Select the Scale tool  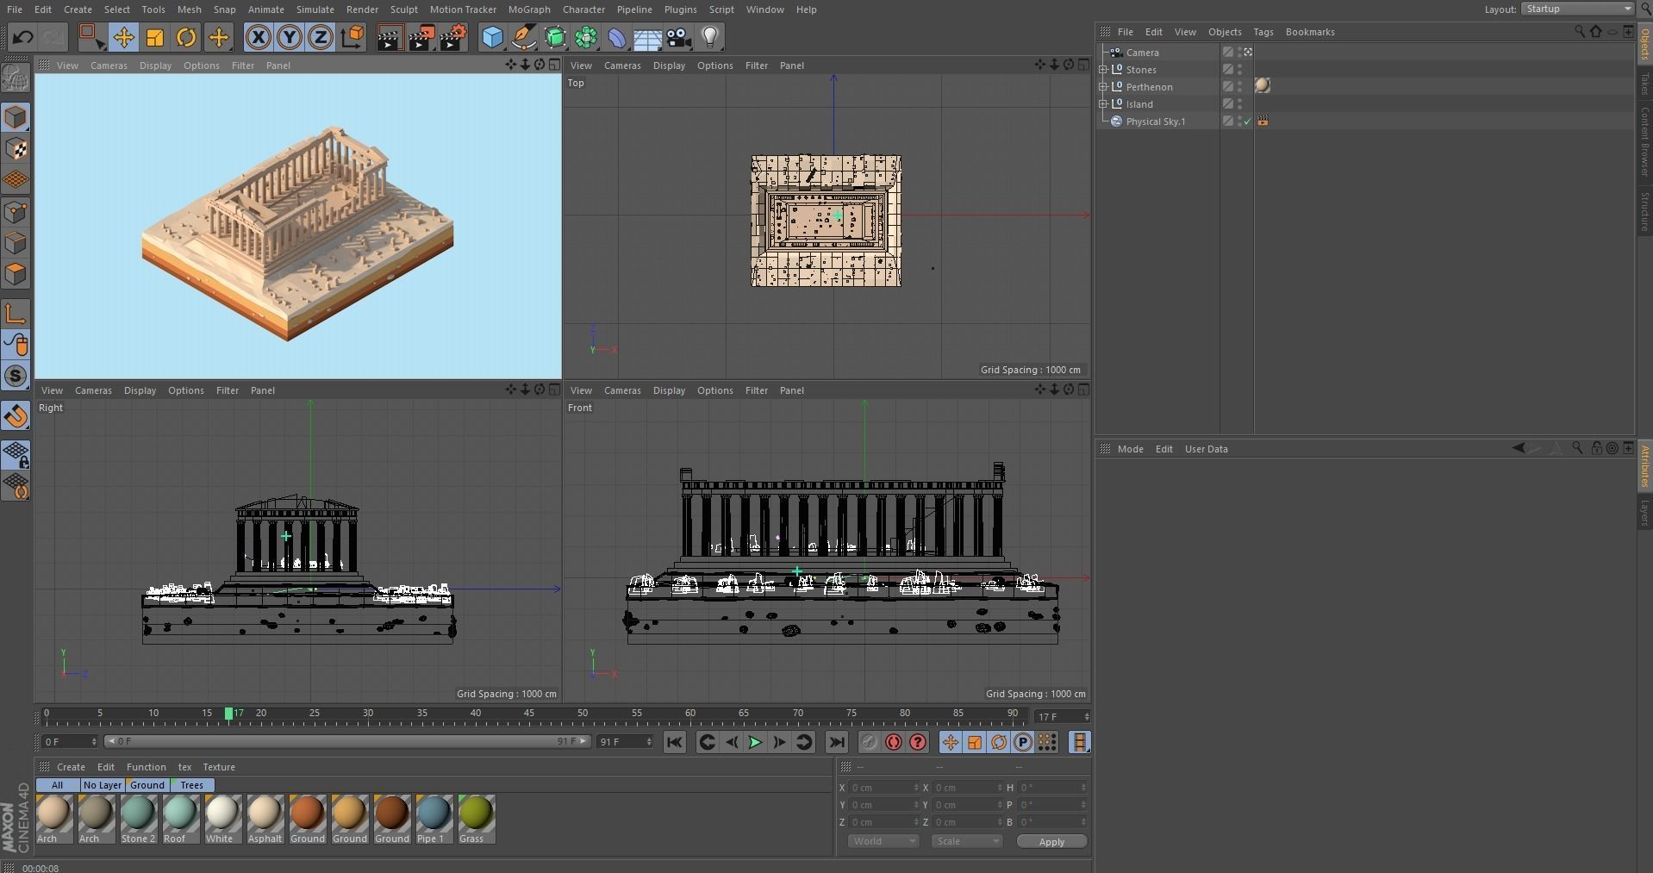(155, 37)
